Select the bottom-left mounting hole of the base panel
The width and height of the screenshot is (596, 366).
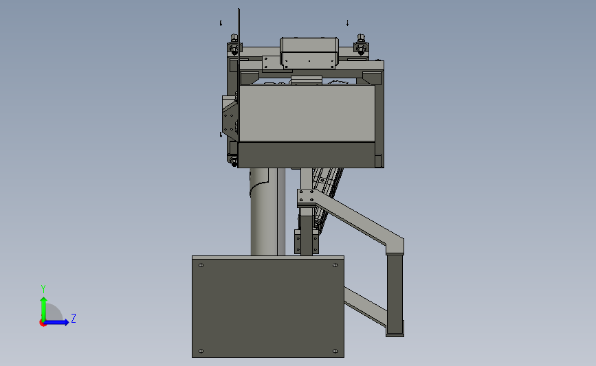(201, 351)
